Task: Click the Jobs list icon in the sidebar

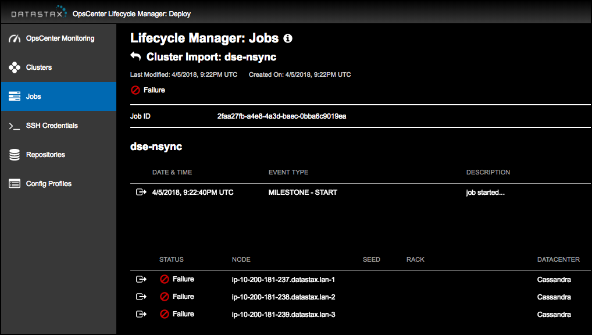Action: [x=13, y=96]
